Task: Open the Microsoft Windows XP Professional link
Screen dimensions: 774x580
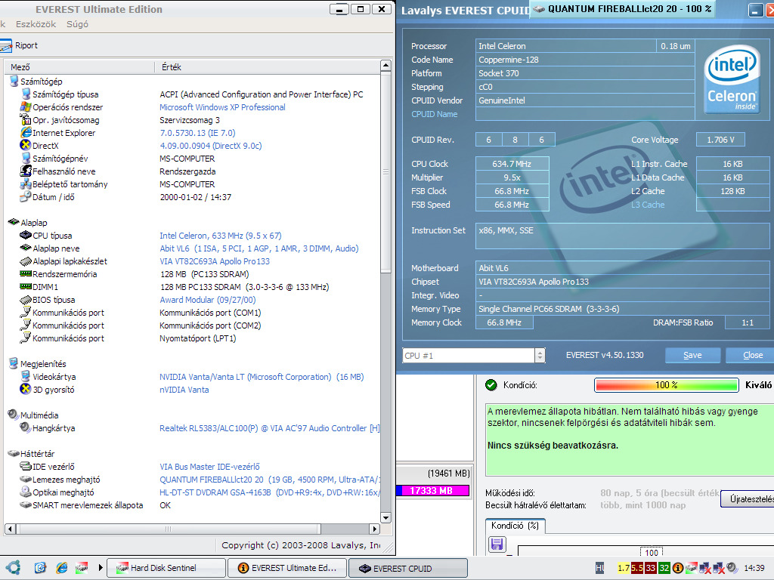Action: click(222, 107)
